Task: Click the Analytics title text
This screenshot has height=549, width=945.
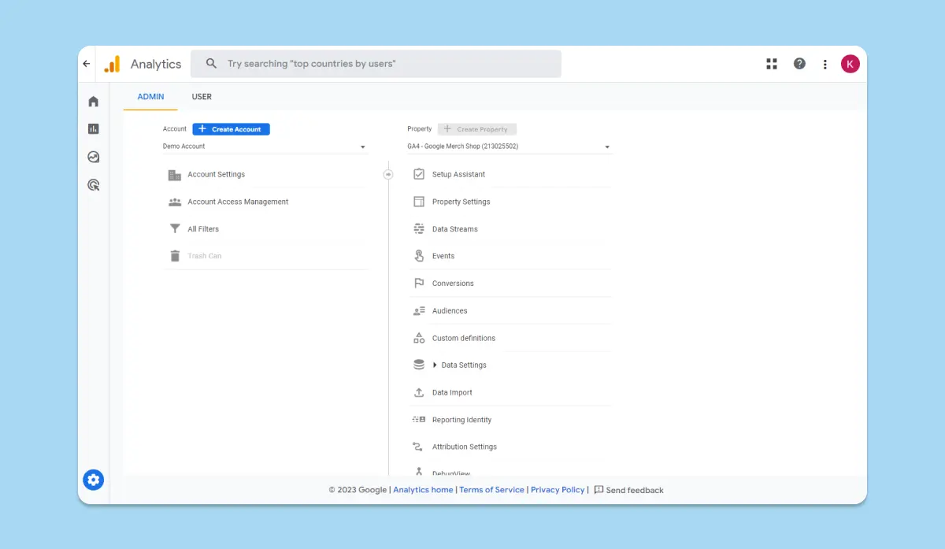Action: (x=156, y=64)
